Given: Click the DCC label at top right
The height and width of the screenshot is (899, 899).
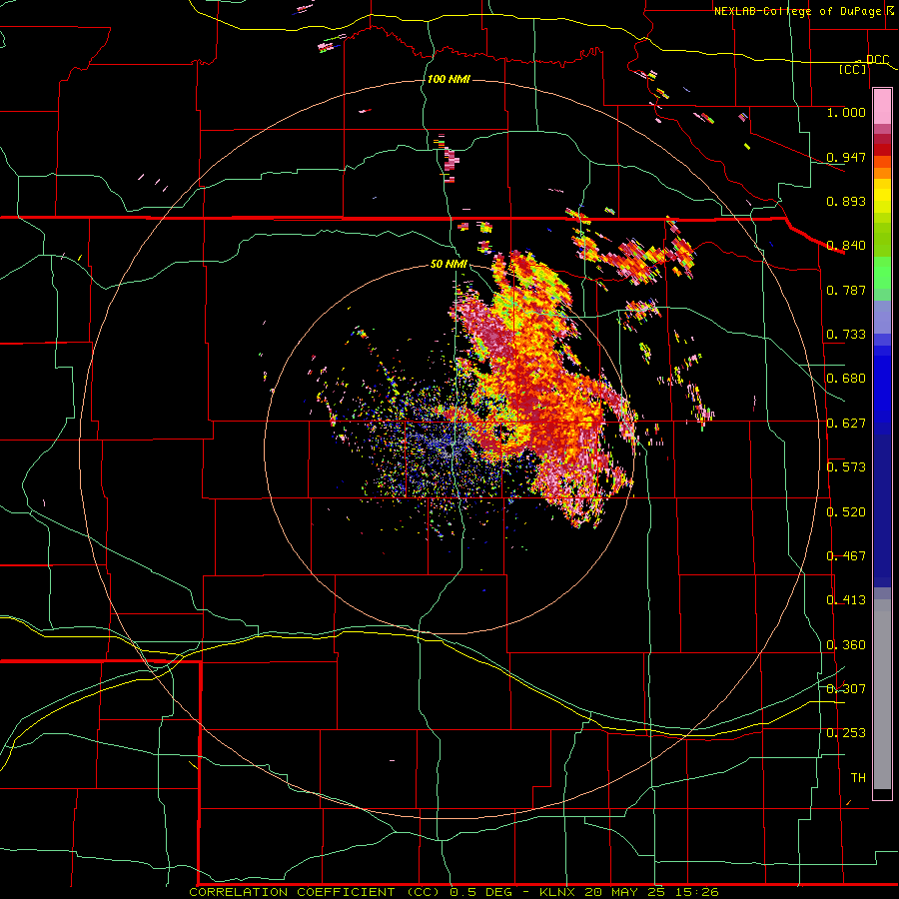Looking at the screenshot, I should click(877, 60).
